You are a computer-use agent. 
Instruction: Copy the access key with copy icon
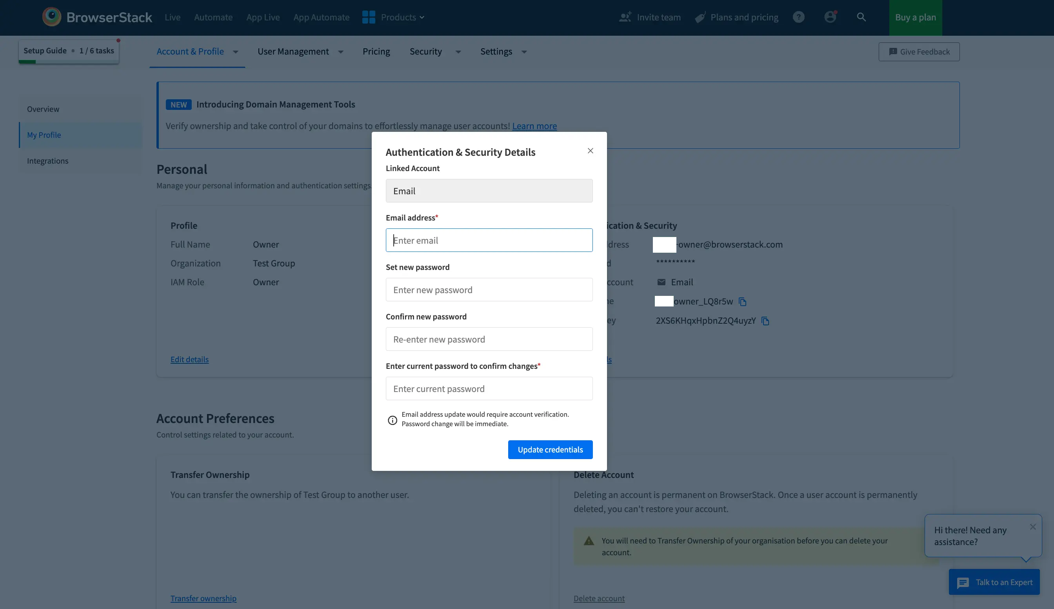click(765, 321)
